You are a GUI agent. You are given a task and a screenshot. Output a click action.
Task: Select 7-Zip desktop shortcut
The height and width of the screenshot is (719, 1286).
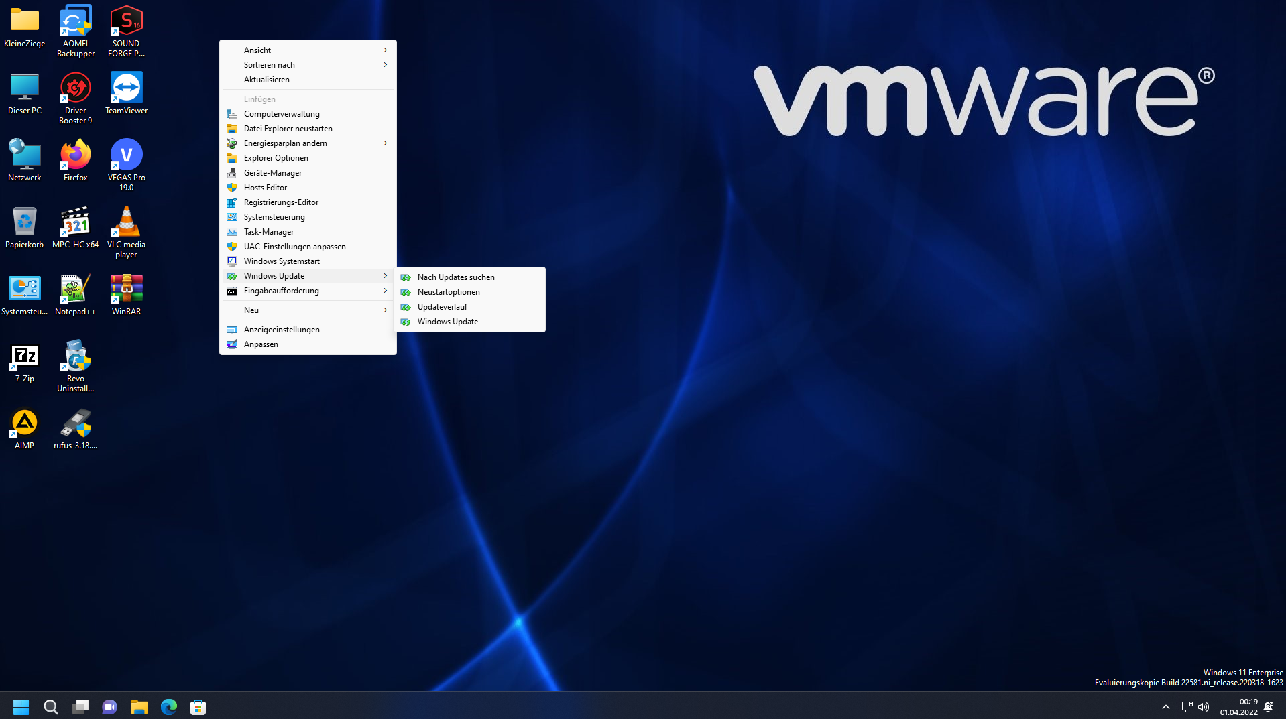tap(25, 363)
